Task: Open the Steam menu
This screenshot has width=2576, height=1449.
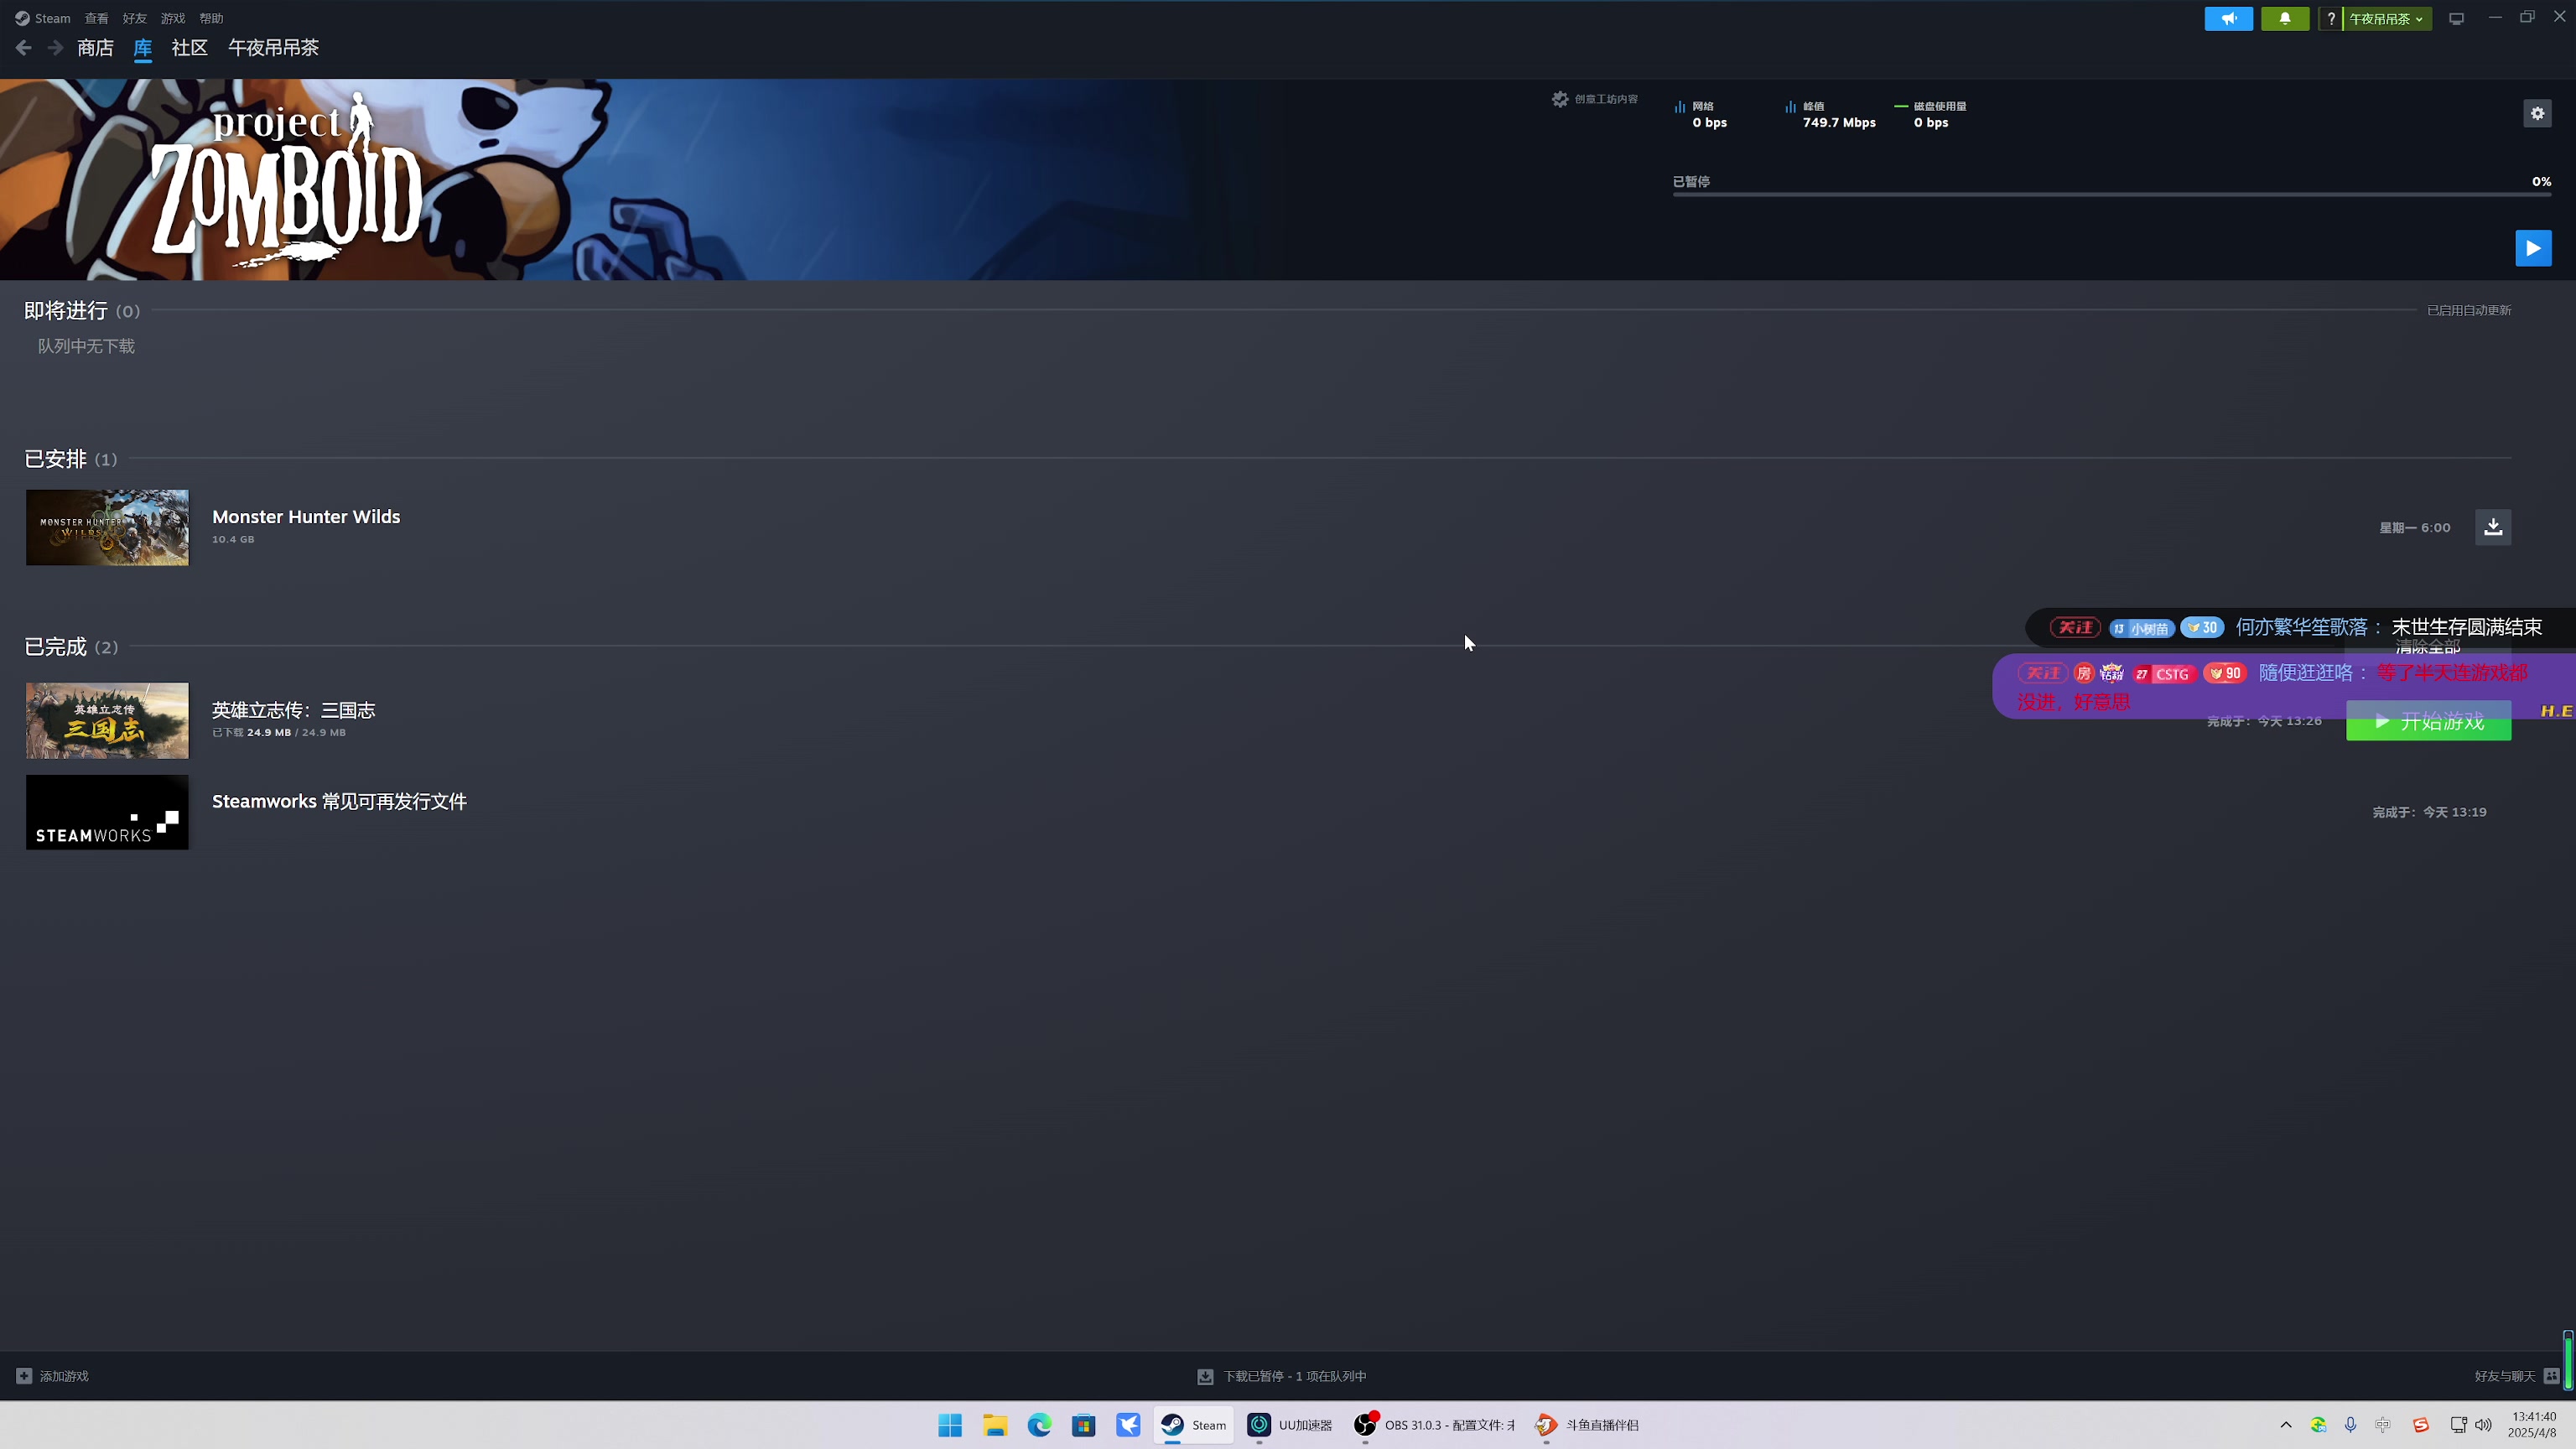Action: point(42,18)
